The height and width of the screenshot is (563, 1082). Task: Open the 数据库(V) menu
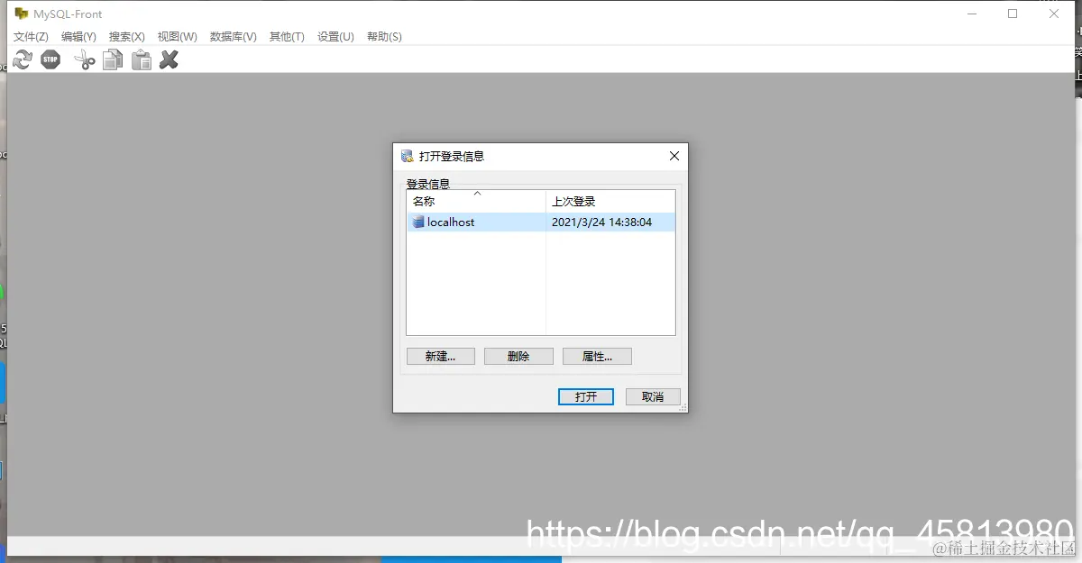(x=232, y=36)
